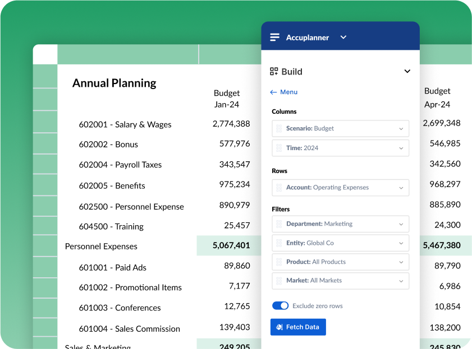Click drag handle icon on Department field
The height and width of the screenshot is (349, 472).
[279, 224]
